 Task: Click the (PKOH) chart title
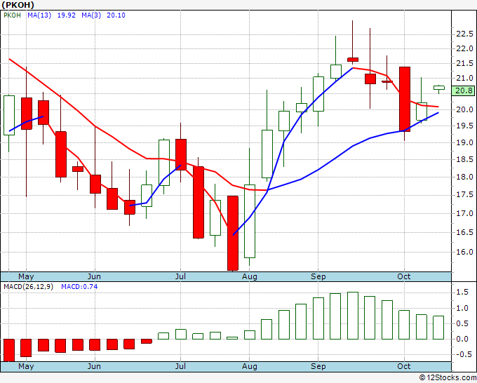18,5
